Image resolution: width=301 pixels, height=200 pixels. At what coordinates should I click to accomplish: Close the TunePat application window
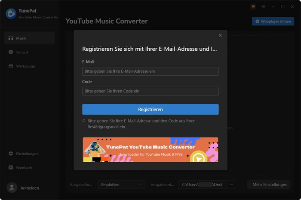292,6
